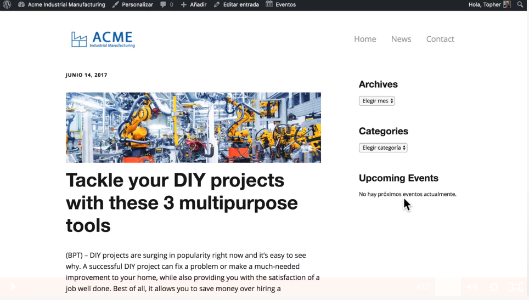529x300 pixels.
Task: Click Editar entrada in admin bar
Action: pyautogui.click(x=236, y=5)
